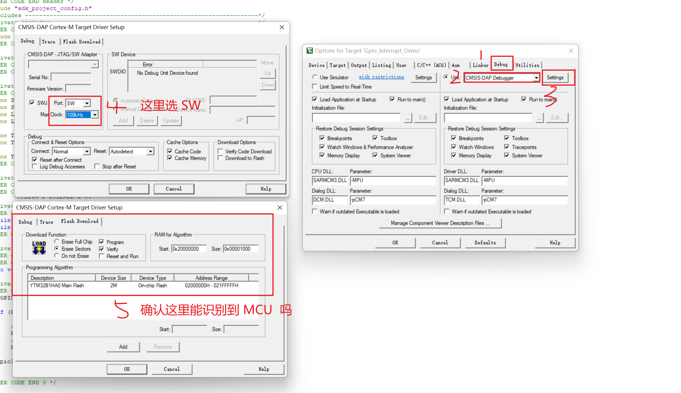Click the Driver DLL Parameter field
This screenshot has width=681, height=393.
tap(525, 180)
